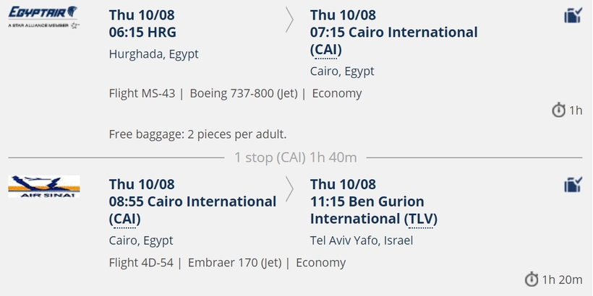Viewport: 593px width, 296px height.
Task: Click the Free baggage 2 pieces text
Action: pos(198,134)
